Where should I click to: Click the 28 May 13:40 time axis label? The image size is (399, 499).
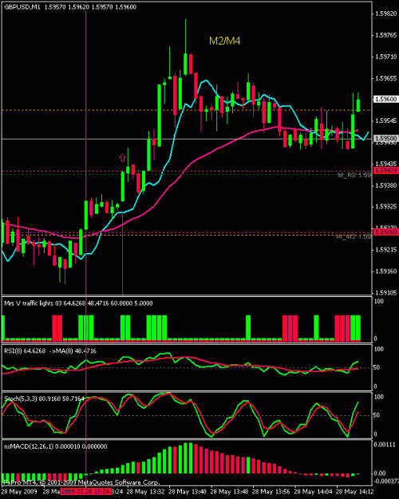[x=188, y=492]
